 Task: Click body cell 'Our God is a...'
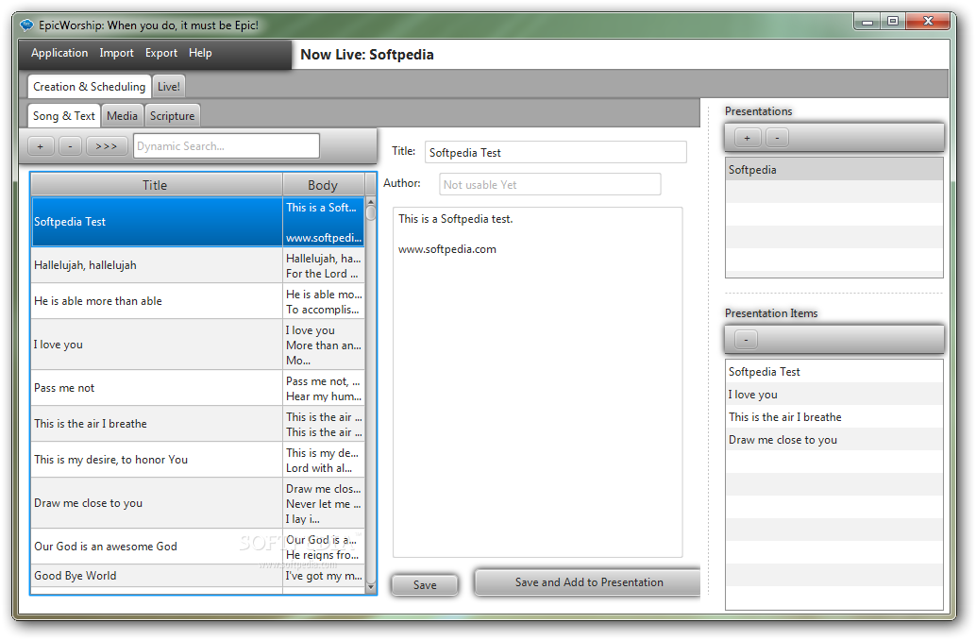tap(324, 547)
